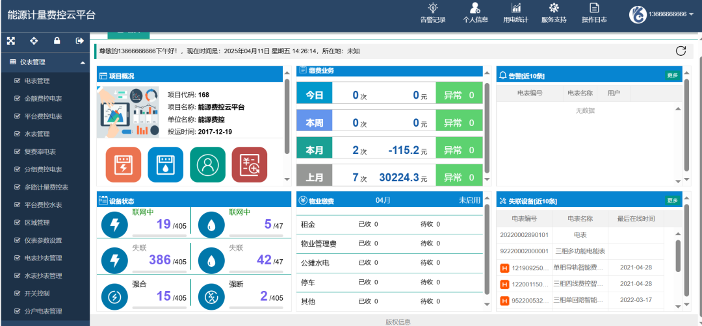Click 更多 button in 失联设备 panel
This screenshot has width=702, height=326.
pos(672,201)
